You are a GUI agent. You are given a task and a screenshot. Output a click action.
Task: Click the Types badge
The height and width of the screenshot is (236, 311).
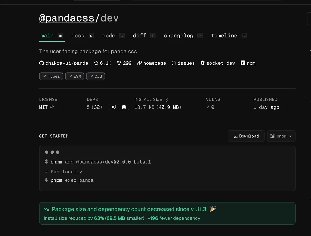click(51, 76)
